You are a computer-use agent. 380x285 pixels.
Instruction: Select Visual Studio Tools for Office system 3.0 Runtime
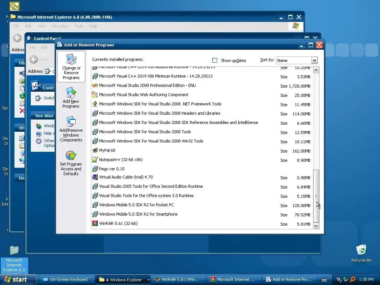pyautogui.click(x=201, y=196)
